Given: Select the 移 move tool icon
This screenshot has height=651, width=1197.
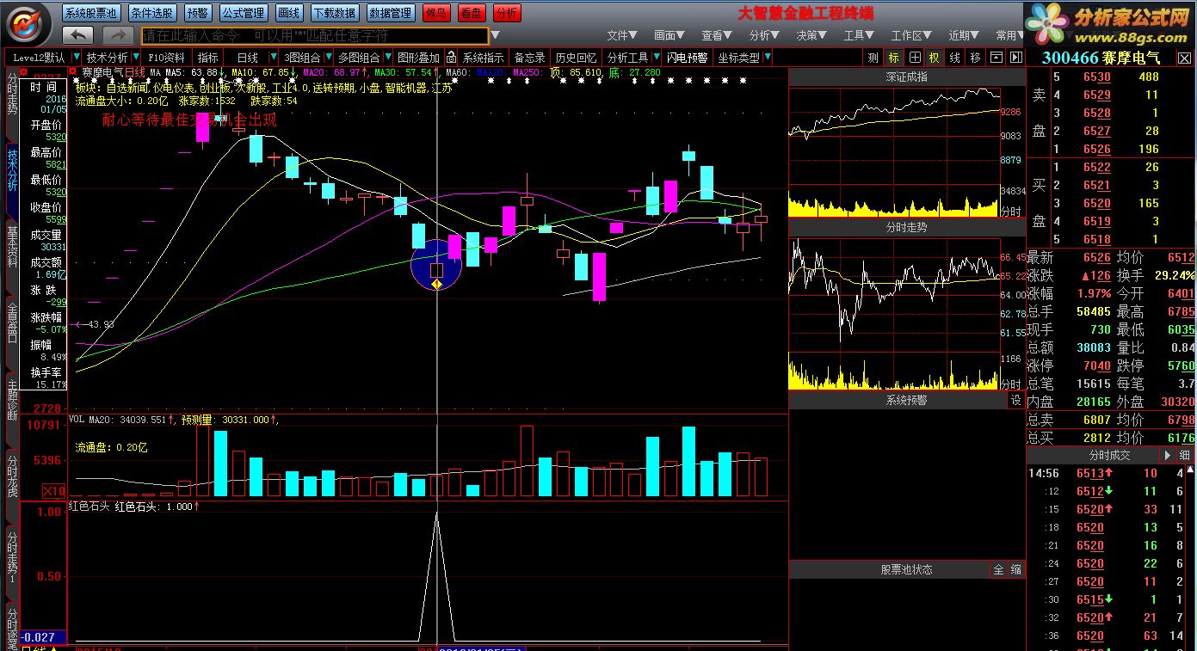Looking at the screenshot, I should (975, 58).
